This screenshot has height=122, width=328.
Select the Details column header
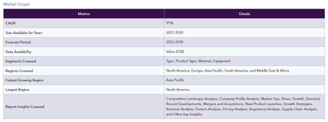pyautogui.click(x=244, y=14)
